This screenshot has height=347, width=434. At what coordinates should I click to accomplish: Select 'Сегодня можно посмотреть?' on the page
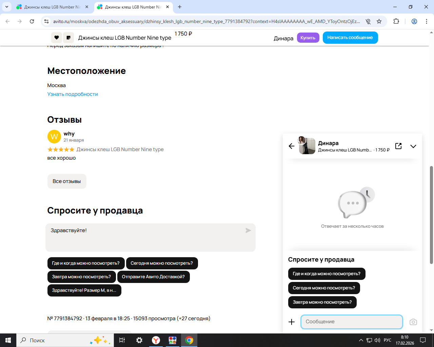click(x=162, y=263)
